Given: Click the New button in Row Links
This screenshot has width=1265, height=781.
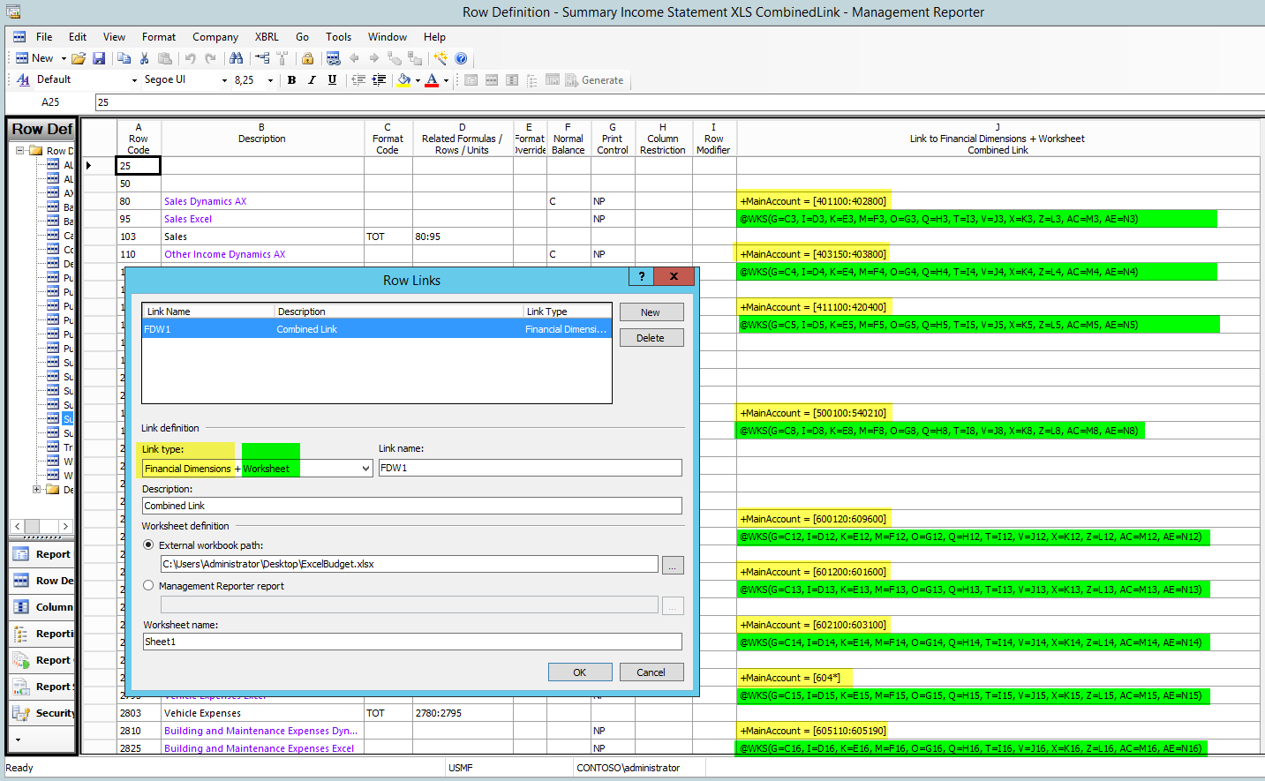Looking at the screenshot, I should click(651, 312).
